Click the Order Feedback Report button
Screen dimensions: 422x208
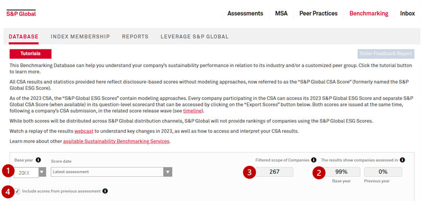(386, 54)
